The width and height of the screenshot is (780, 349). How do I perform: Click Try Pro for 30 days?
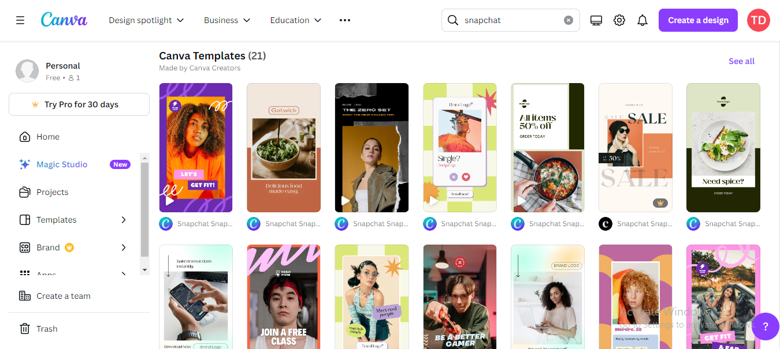[x=79, y=104]
